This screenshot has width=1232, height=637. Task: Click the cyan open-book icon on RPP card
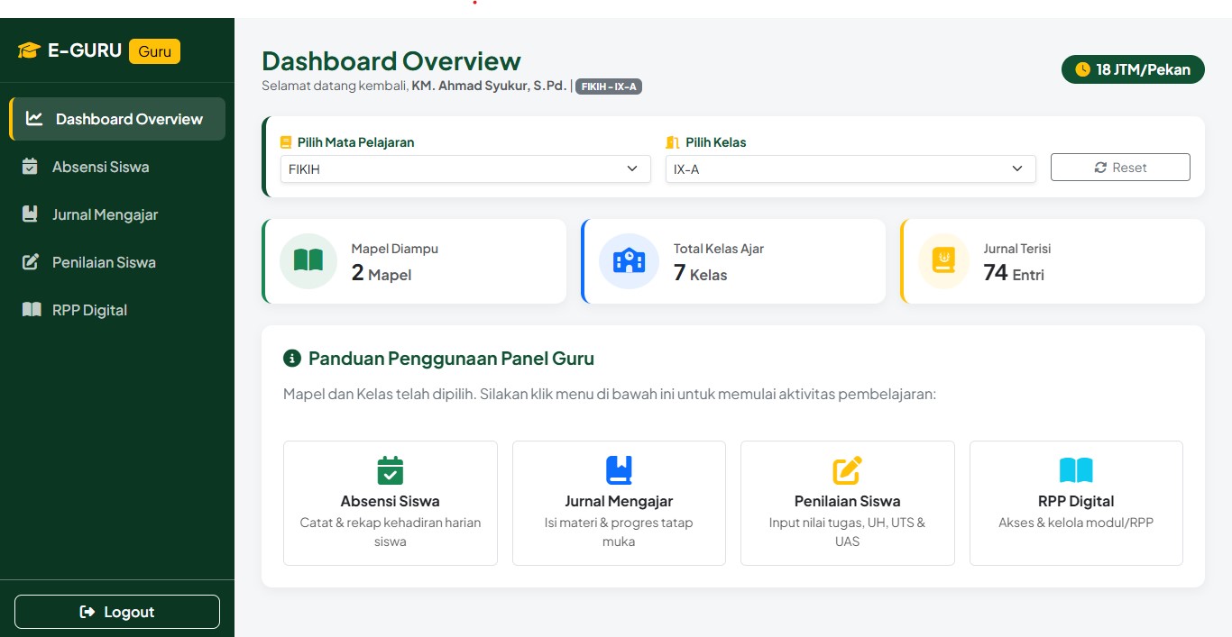[x=1076, y=470]
